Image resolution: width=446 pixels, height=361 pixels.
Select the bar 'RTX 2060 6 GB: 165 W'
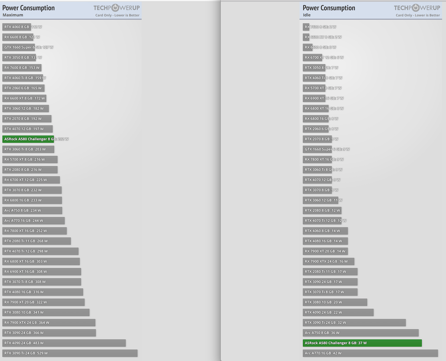23,88
